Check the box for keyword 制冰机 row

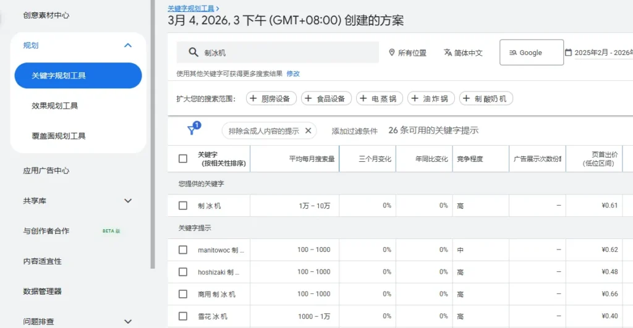(x=183, y=206)
